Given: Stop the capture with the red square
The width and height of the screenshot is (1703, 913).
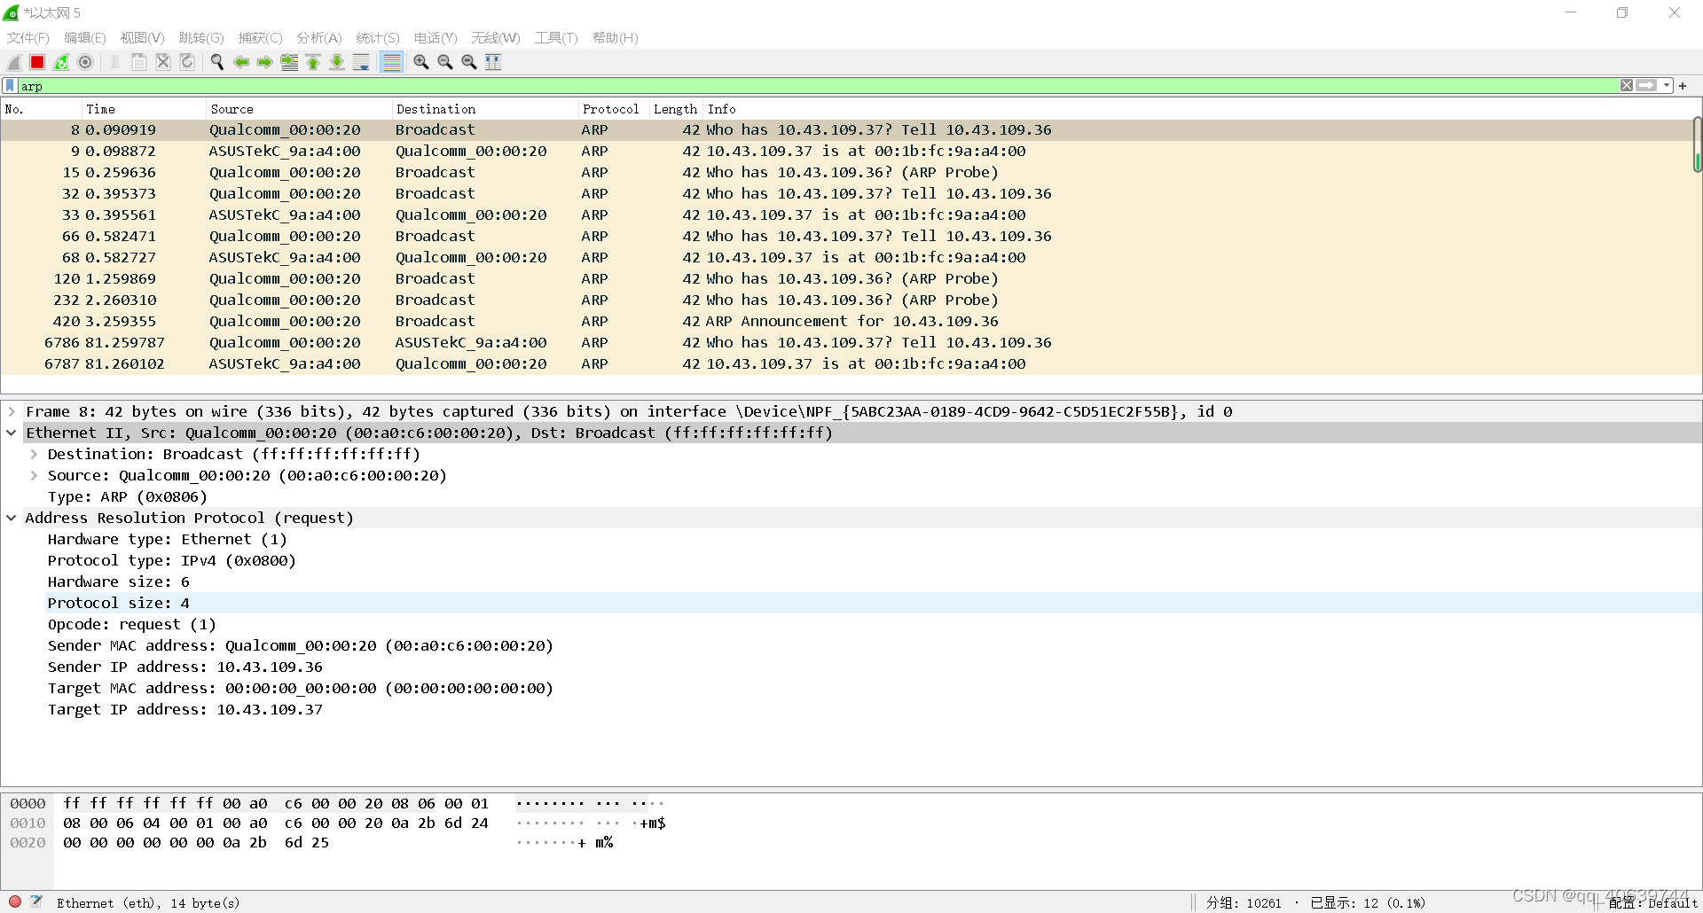Looking at the screenshot, I should coord(37,62).
